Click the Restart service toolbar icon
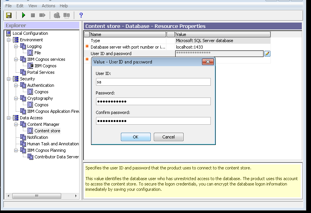The height and width of the screenshot is (213, 311). (x=42, y=15)
